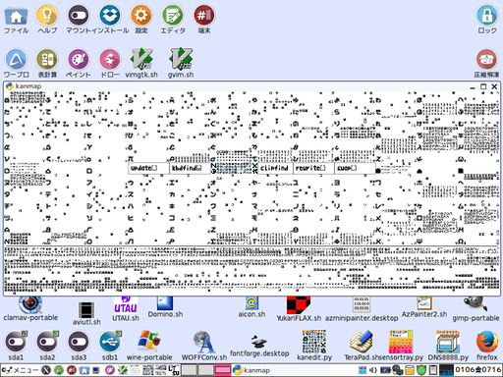This screenshot has width=503, height=377.
Task: Launch DNS8888.py desktop icon
Action: pyautogui.click(x=448, y=342)
